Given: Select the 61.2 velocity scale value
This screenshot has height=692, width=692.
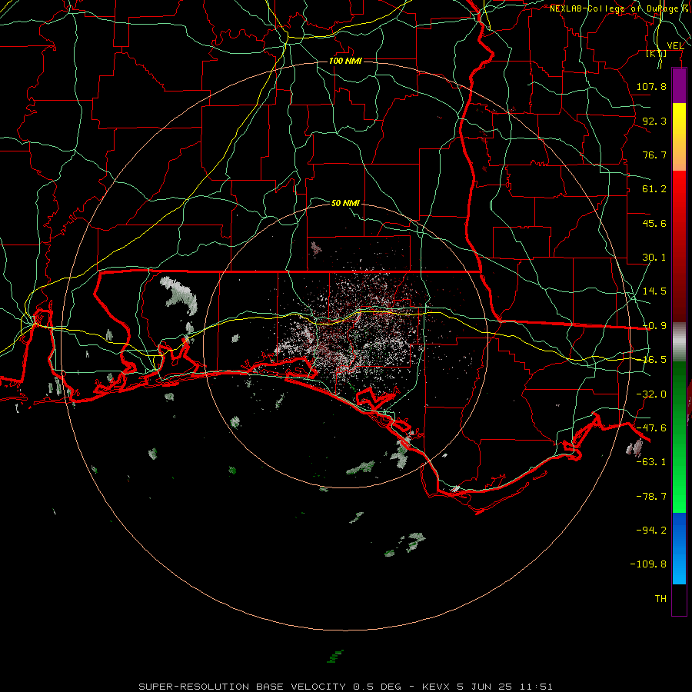Looking at the screenshot, I should point(654,189).
